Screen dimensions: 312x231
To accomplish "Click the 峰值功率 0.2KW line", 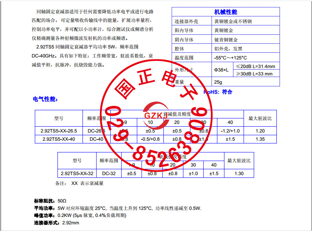I will pos(80,215).
